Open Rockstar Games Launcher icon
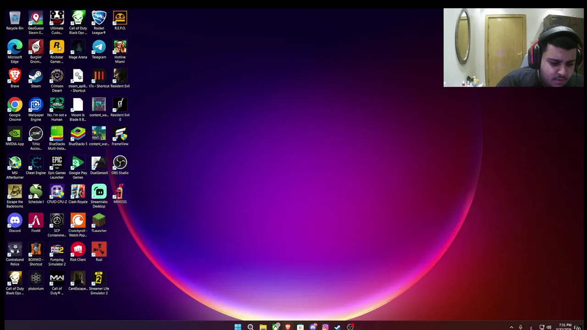 [x=57, y=52]
